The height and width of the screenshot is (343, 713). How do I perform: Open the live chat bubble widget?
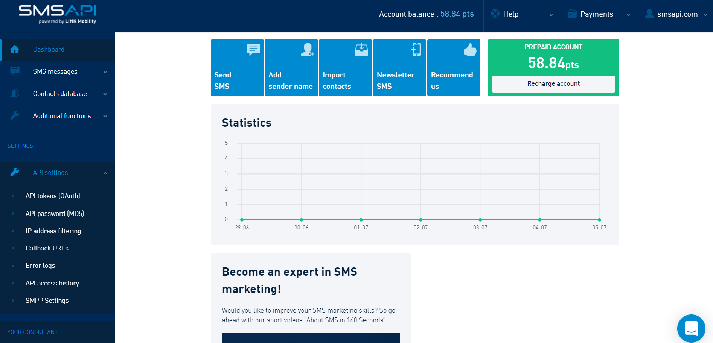pyautogui.click(x=691, y=328)
